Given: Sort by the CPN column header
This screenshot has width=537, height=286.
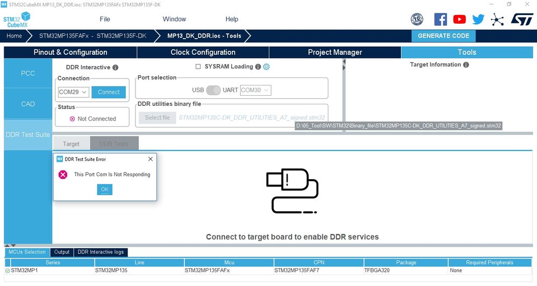Looking at the screenshot, I should [319, 263].
